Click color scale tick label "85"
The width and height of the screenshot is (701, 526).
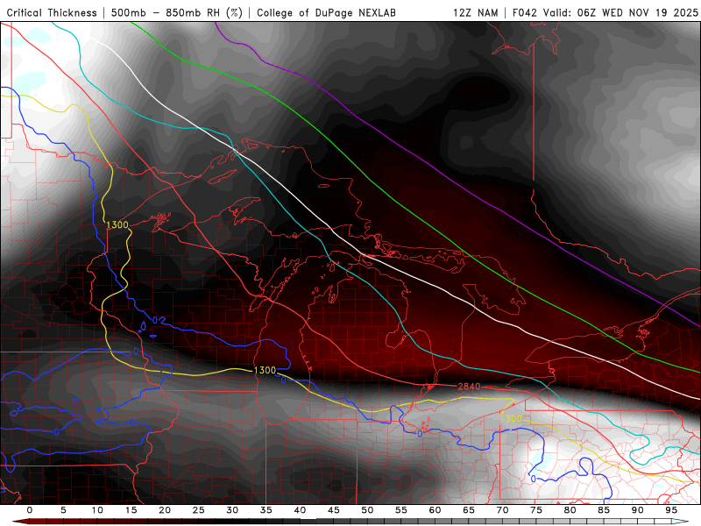click(x=604, y=510)
